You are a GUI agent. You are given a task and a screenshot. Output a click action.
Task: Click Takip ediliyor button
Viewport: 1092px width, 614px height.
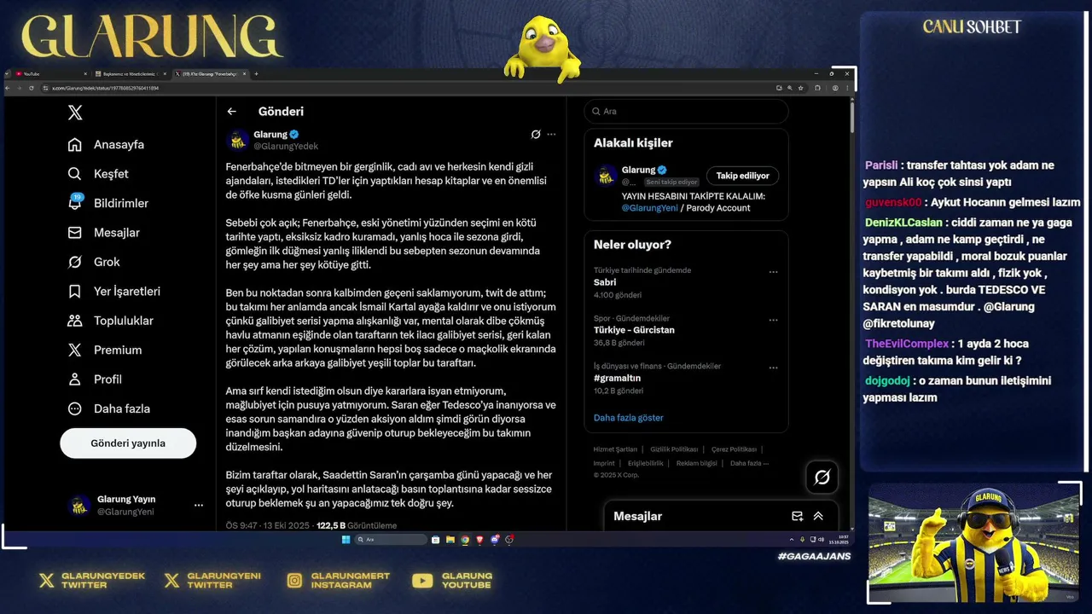(742, 176)
